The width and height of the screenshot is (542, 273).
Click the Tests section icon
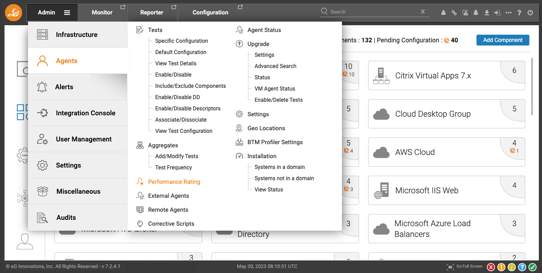click(140, 30)
